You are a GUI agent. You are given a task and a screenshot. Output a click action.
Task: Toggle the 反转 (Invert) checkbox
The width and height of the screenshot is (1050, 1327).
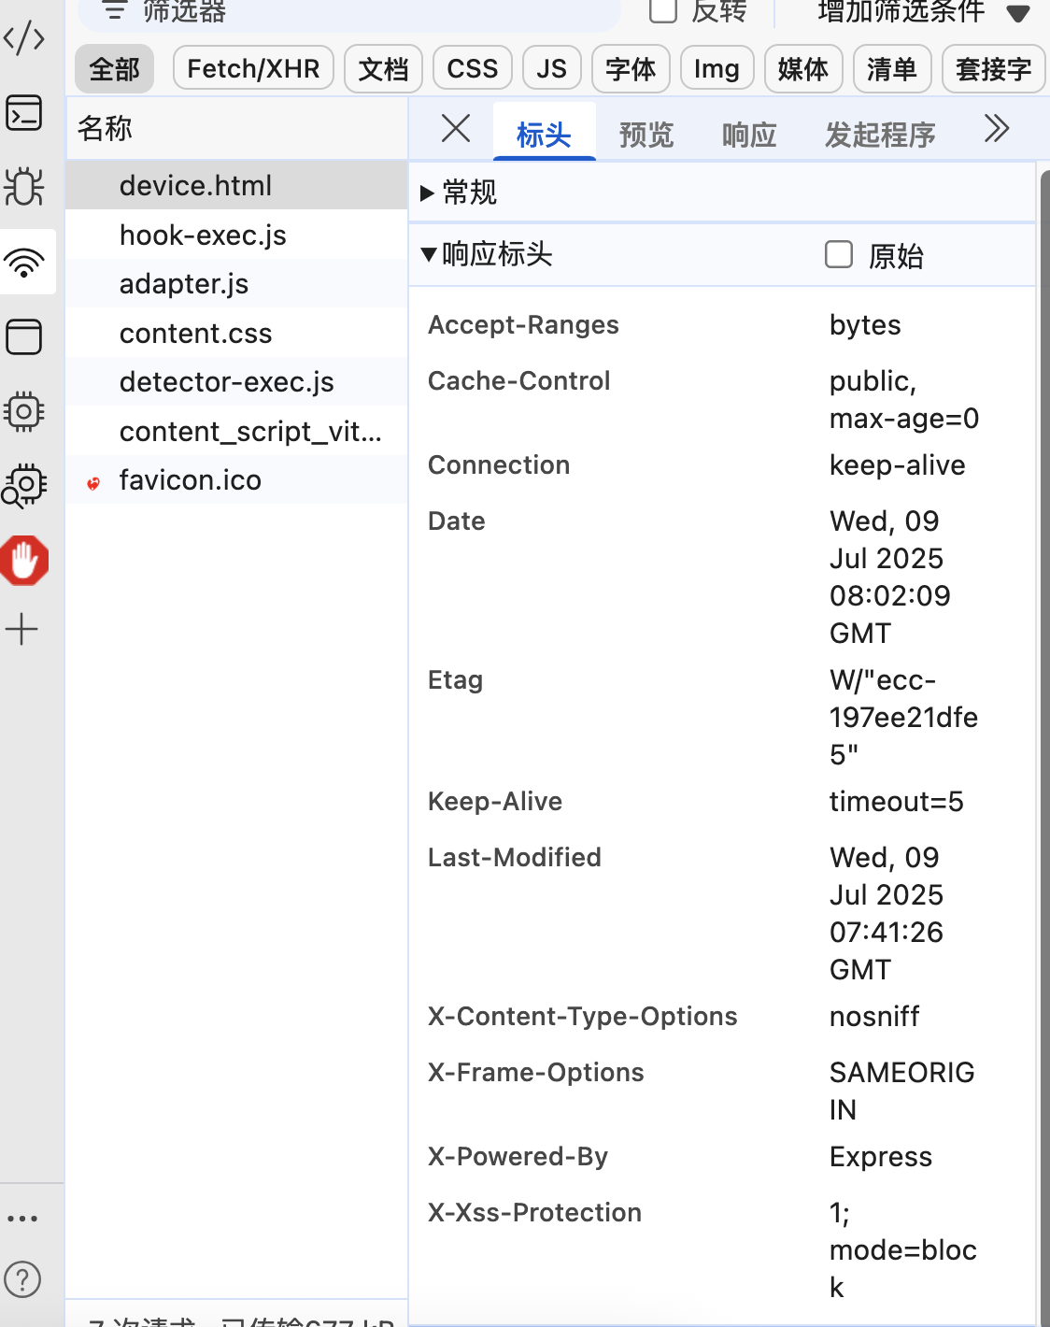point(662,10)
